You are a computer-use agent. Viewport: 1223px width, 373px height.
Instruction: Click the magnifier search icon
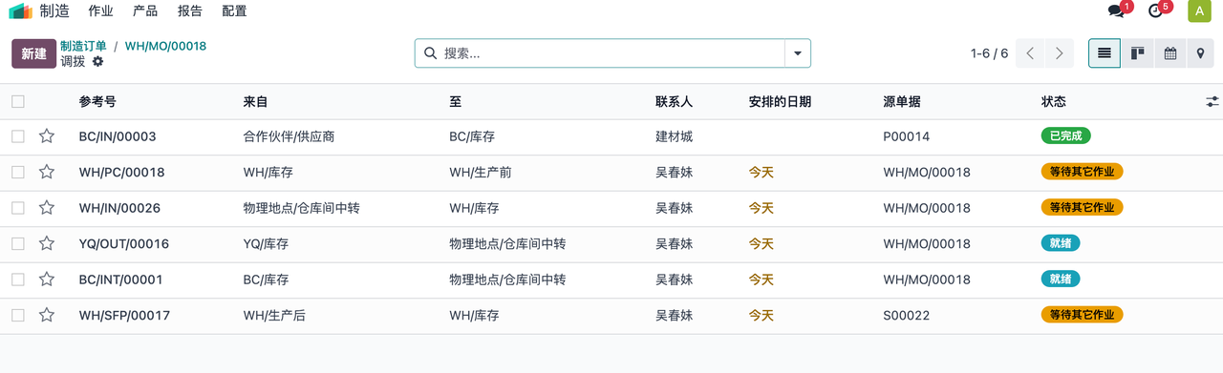(430, 53)
